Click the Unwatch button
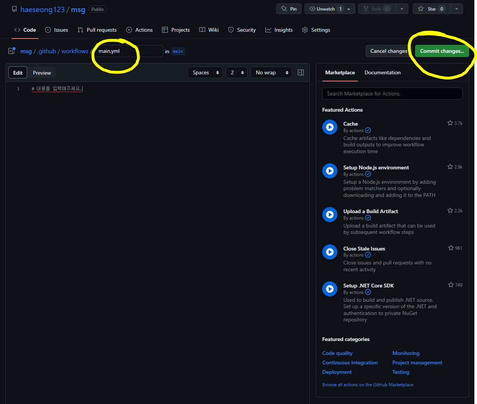 [x=326, y=9]
